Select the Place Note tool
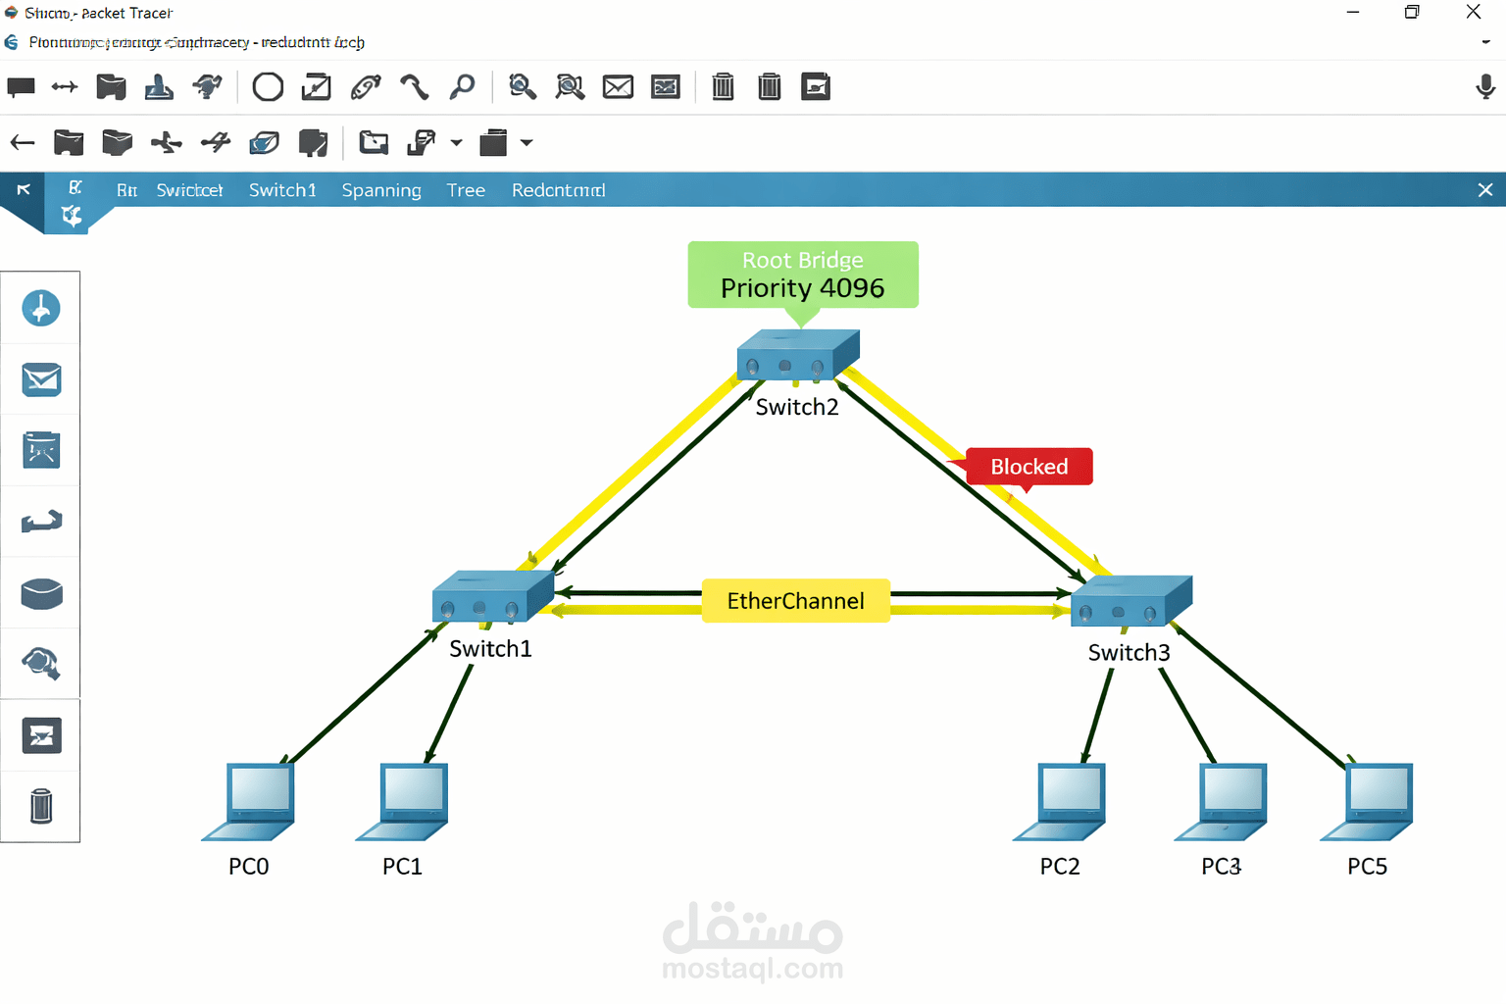 pos(21,86)
